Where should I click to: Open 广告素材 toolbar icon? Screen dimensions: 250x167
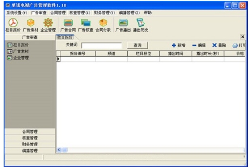tap(31, 25)
